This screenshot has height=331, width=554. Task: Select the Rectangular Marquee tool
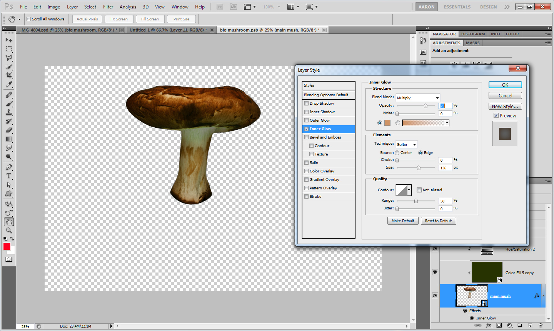pos(9,49)
